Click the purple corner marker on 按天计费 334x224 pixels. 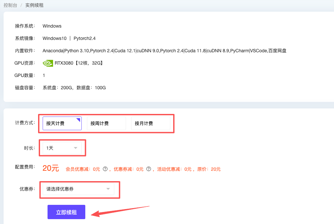click(79, 119)
